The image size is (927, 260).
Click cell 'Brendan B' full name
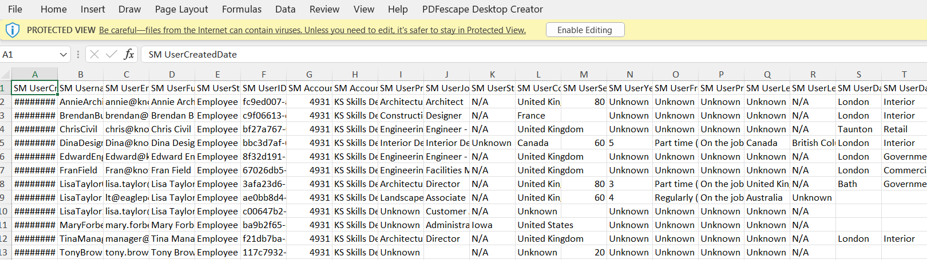[172, 116]
